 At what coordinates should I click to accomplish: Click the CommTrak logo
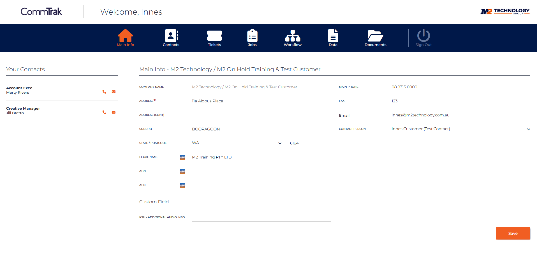tap(41, 12)
